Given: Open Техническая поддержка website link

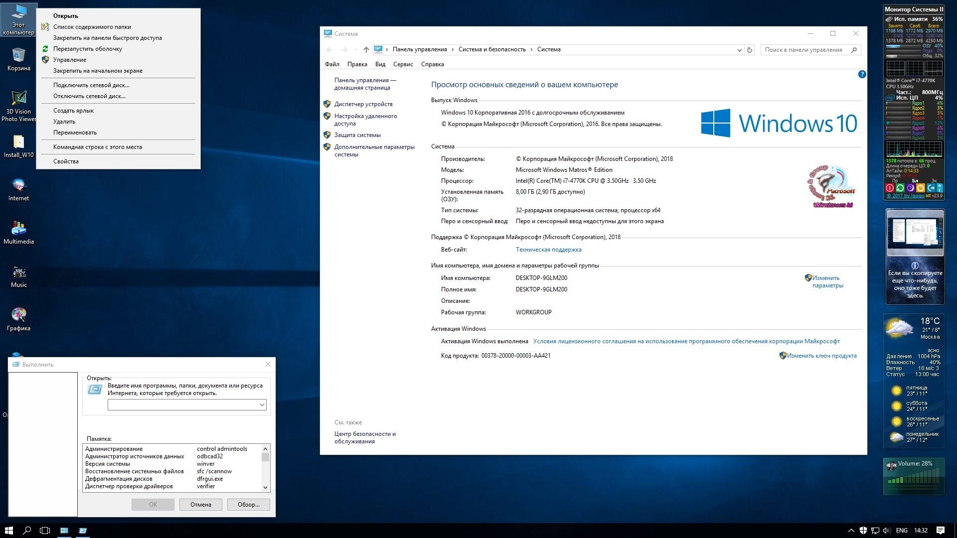Looking at the screenshot, I should 548,250.
